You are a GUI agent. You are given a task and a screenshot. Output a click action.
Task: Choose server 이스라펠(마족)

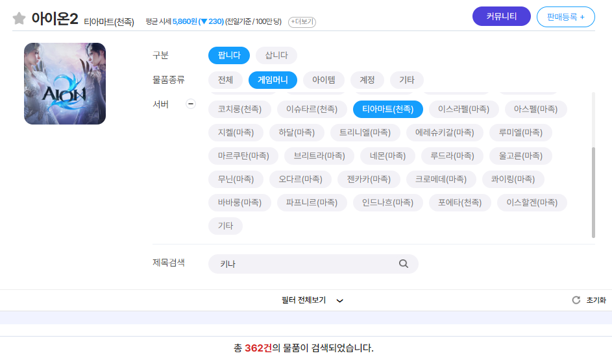[x=463, y=109]
